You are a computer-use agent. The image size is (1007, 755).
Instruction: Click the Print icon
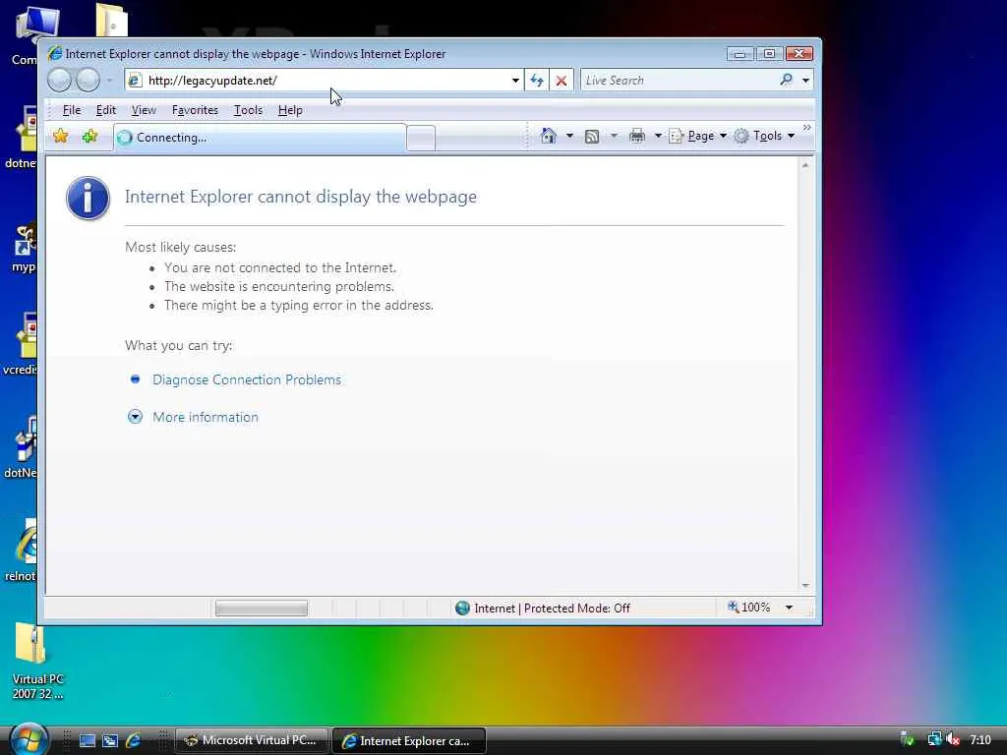[x=637, y=136]
